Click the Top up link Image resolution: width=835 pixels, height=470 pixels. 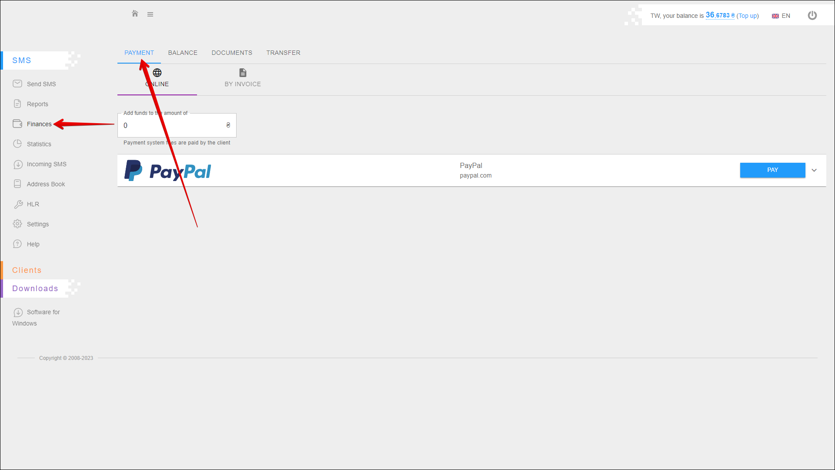tap(747, 16)
